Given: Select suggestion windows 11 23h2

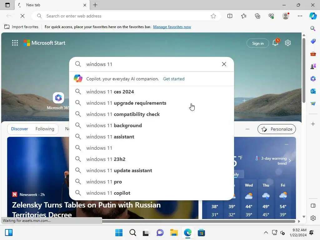Looking at the screenshot, I should [x=152, y=159].
